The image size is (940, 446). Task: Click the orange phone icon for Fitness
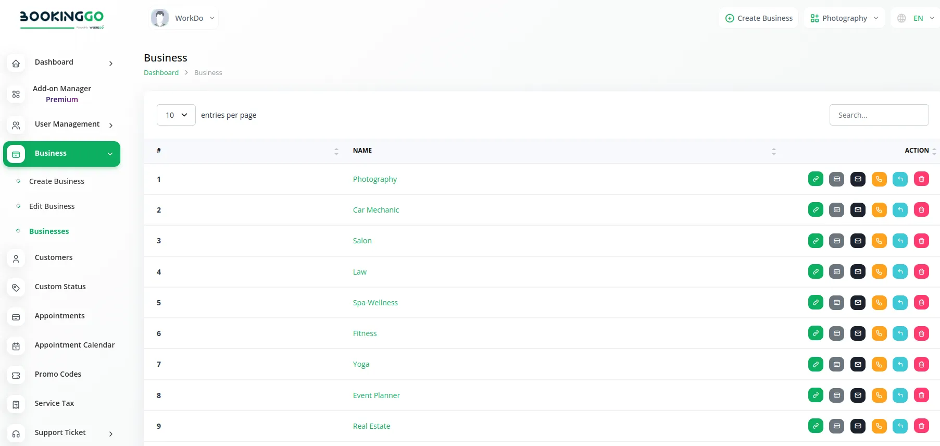pos(879,333)
